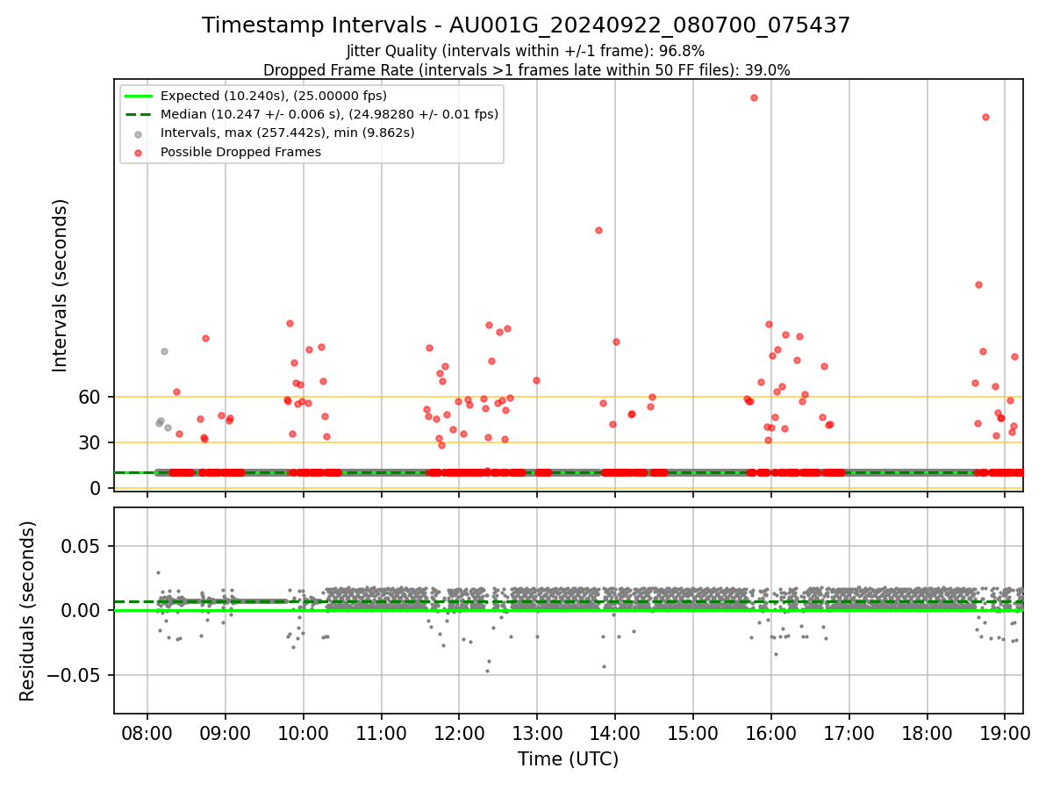1053x790 pixels.
Task: Click the '12:00' time tick label
Action: tap(459, 734)
